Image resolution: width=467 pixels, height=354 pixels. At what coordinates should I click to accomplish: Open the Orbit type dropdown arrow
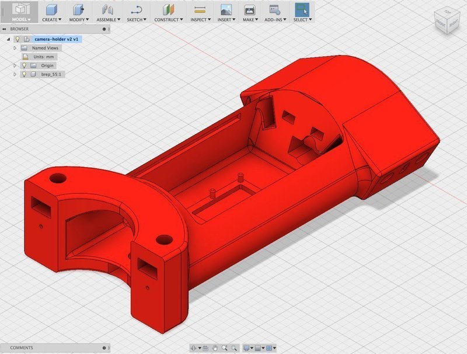tap(199, 348)
